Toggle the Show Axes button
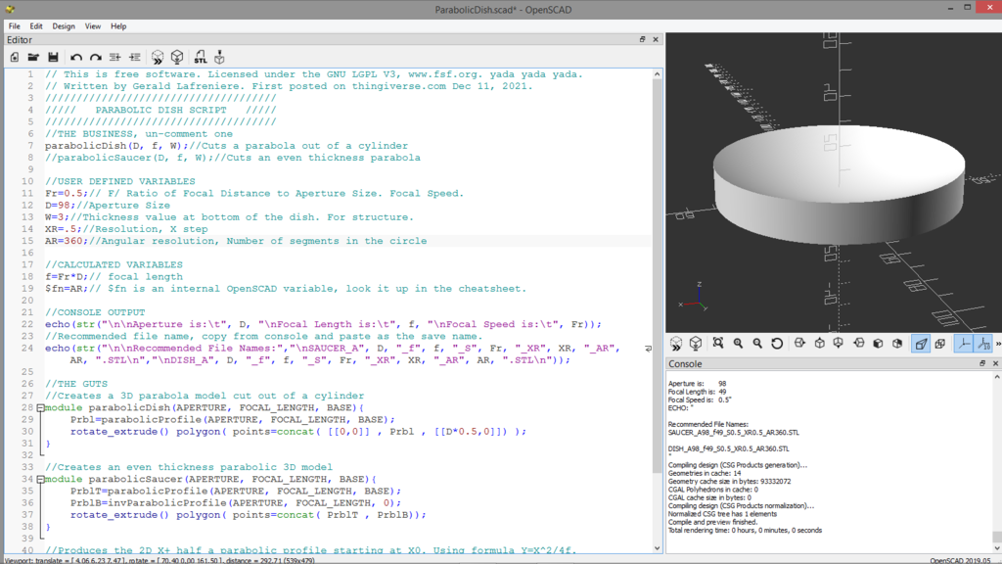 (963, 344)
